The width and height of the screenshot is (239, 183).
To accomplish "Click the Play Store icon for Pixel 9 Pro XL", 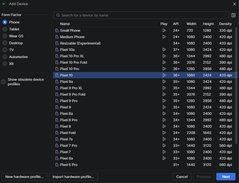I will (164, 88).
